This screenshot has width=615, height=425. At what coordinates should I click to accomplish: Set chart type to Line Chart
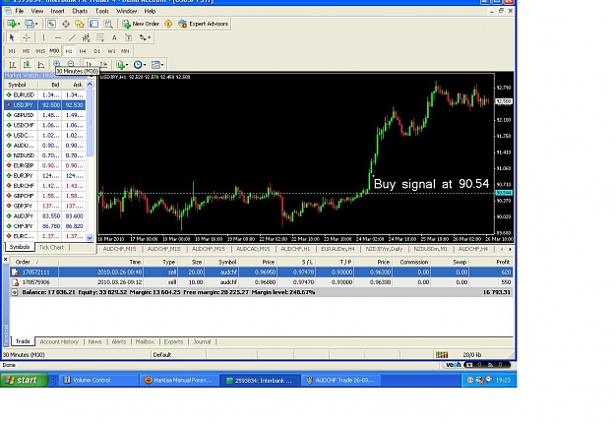point(40,65)
